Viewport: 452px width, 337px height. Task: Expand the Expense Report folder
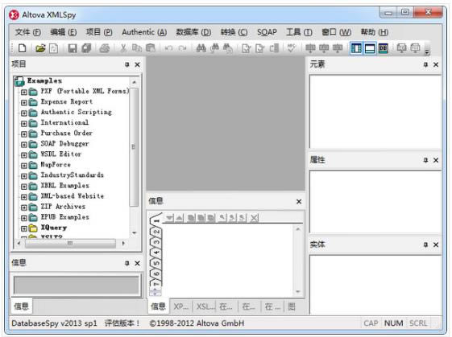[x=24, y=103]
